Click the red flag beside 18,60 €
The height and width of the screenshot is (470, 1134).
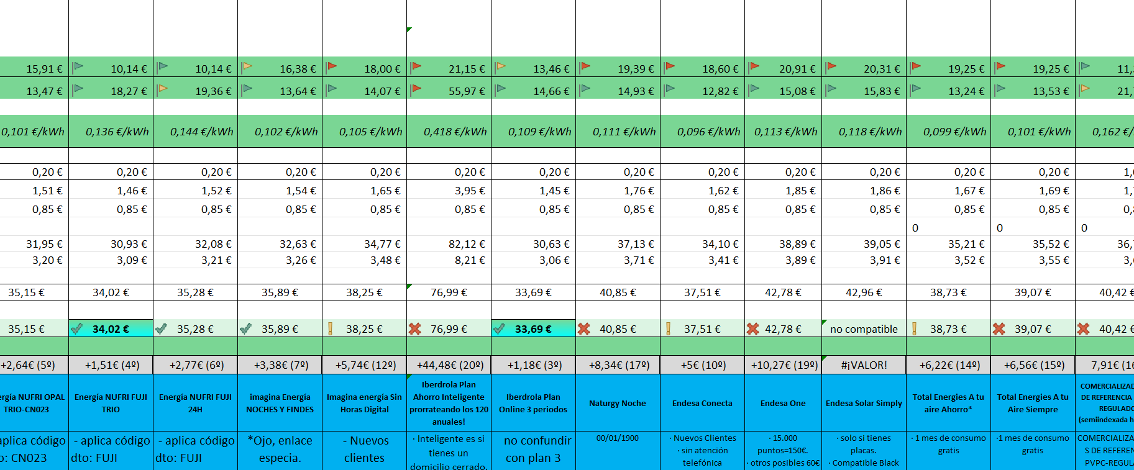point(670,66)
